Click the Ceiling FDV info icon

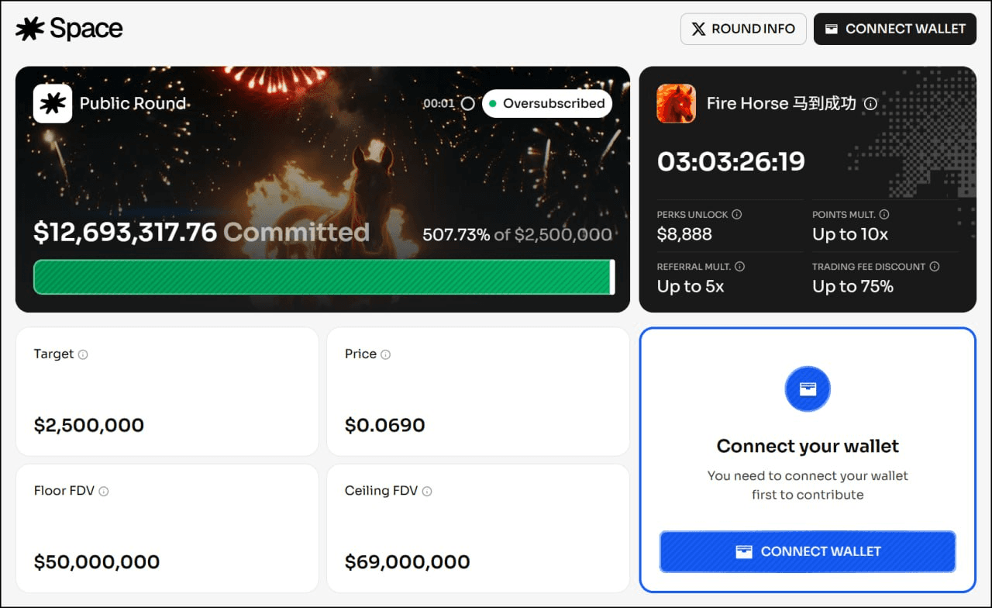pos(427,491)
